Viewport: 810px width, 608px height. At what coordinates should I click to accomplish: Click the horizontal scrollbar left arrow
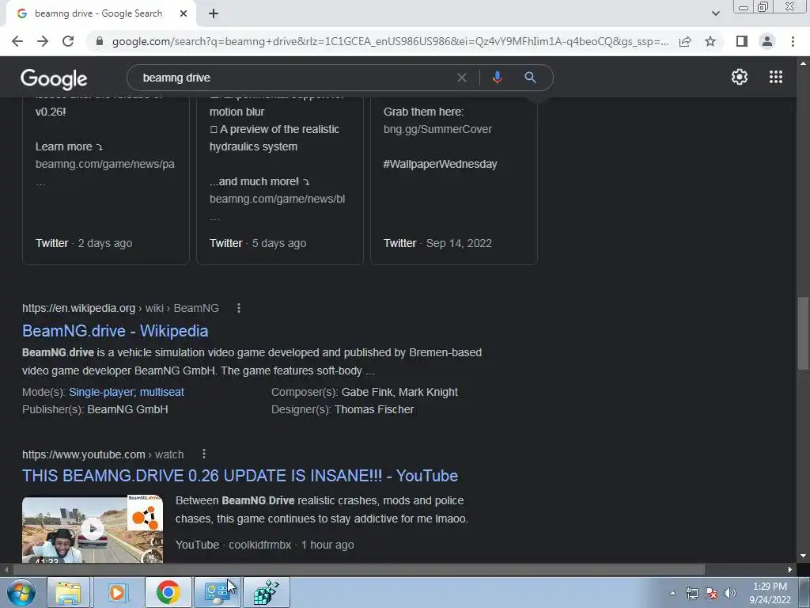point(6,569)
